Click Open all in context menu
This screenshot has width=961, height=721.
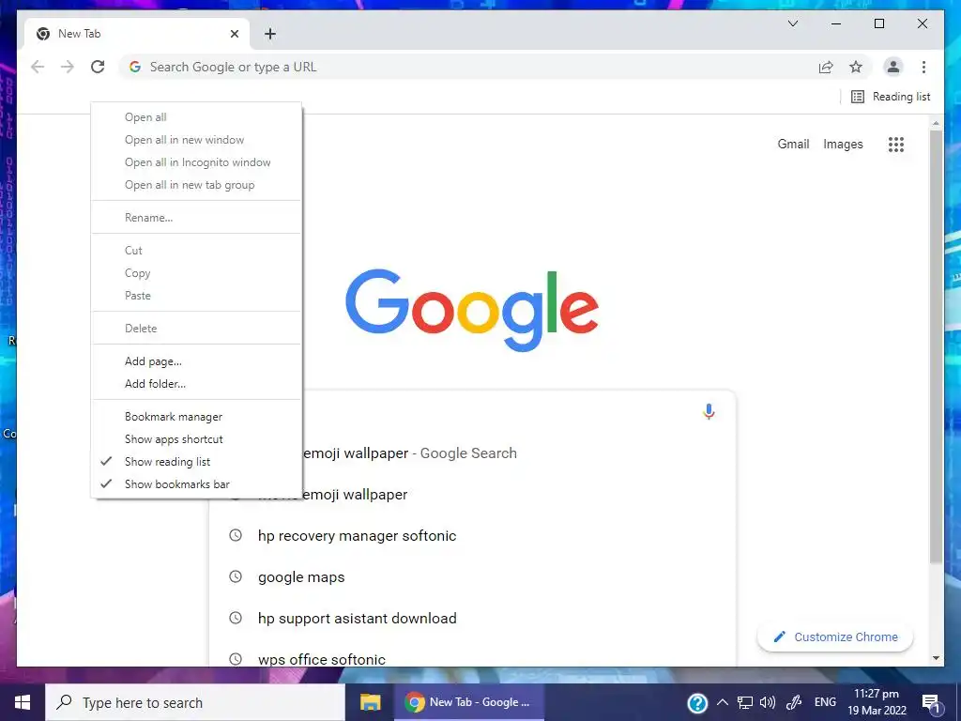(196, 117)
